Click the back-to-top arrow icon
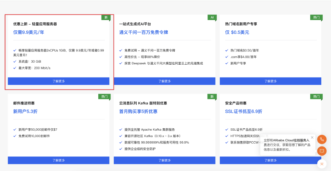The height and width of the screenshot is (171, 331). tap(322, 164)
